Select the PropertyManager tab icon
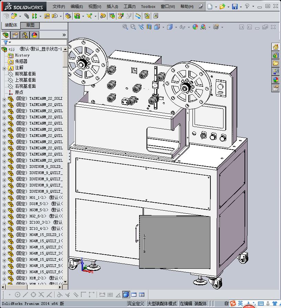This screenshot has height=308, width=281. tap(15, 35)
